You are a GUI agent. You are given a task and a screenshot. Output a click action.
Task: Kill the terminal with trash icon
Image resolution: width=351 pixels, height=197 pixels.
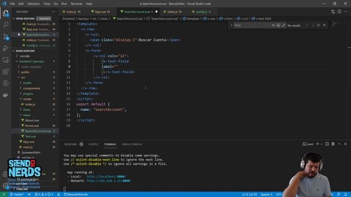click(333, 144)
